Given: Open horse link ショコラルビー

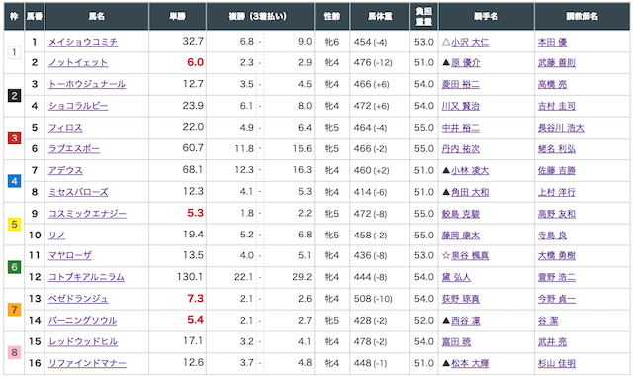Looking at the screenshot, I should pyautogui.click(x=78, y=106).
